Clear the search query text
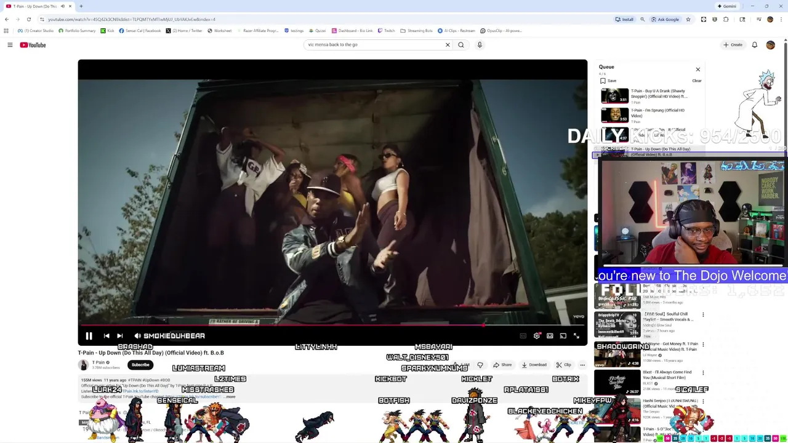 (x=448, y=45)
